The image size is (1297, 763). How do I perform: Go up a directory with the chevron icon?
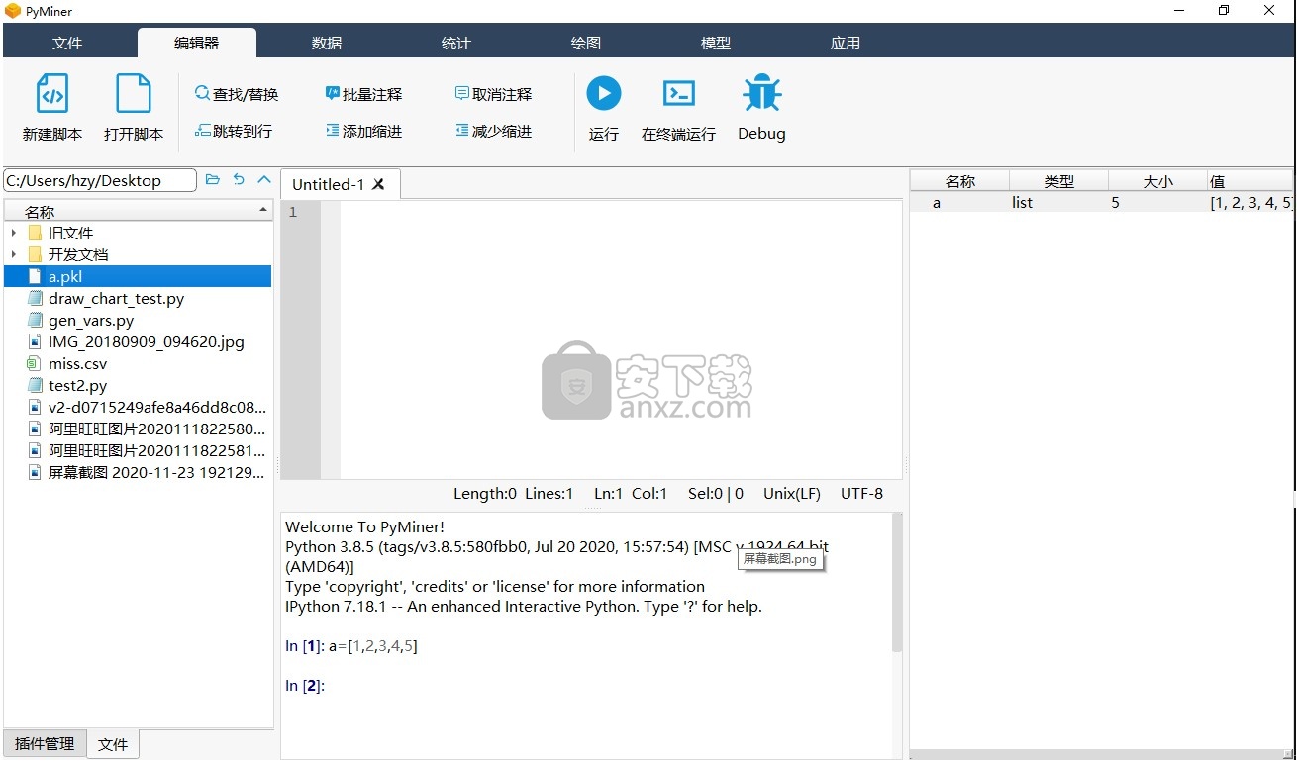[264, 179]
